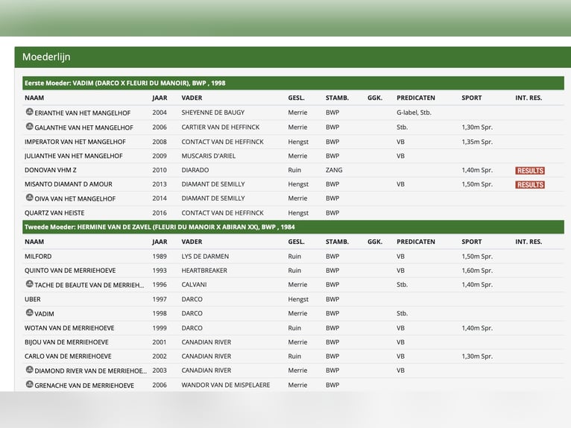The width and height of the screenshot is (571, 428).
Task: Click the icon next to Diamond River
Action: click(x=29, y=370)
